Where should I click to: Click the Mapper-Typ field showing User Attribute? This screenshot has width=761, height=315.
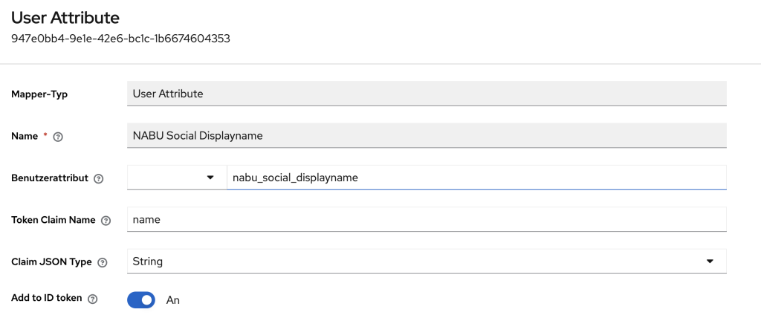[x=427, y=94]
